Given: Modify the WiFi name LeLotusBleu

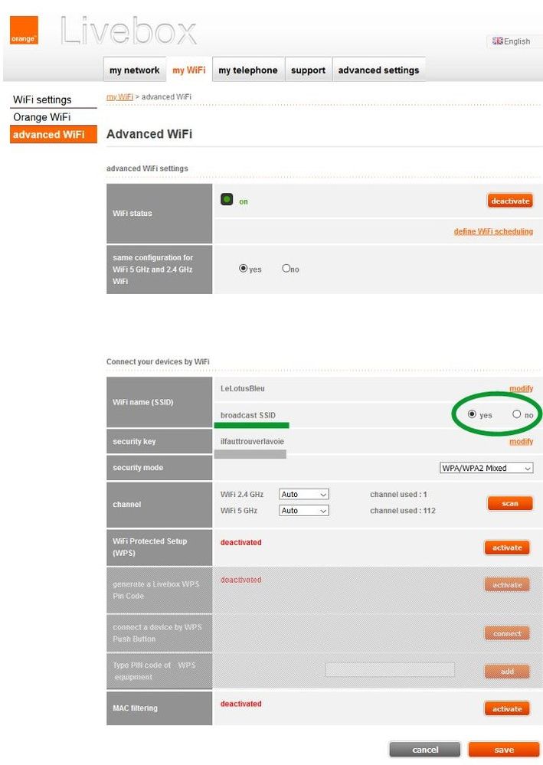Looking at the screenshot, I should click(521, 388).
